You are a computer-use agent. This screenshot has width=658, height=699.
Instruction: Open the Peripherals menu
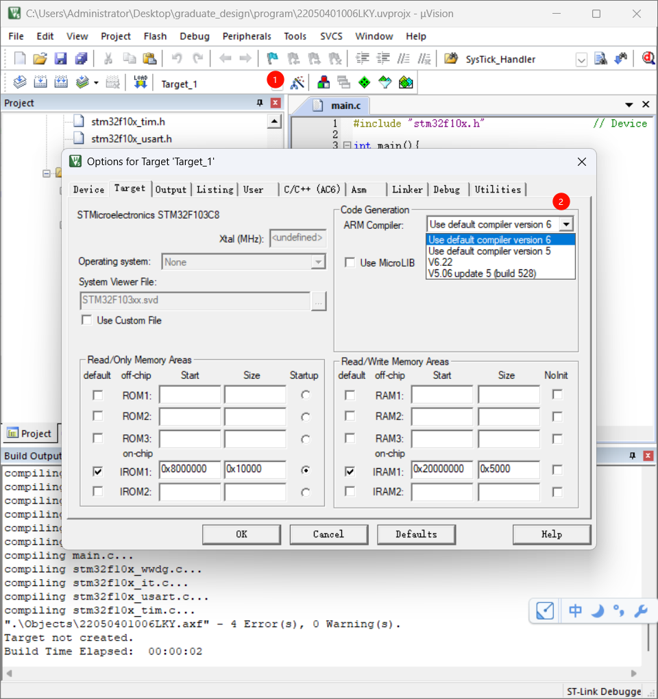(x=247, y=36)
